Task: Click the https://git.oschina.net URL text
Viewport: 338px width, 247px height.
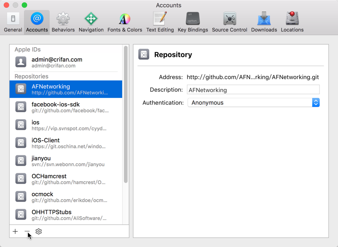Action: pos(69,146)
